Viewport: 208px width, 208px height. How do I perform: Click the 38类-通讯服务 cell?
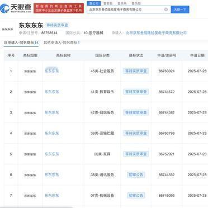pos(102,175)
